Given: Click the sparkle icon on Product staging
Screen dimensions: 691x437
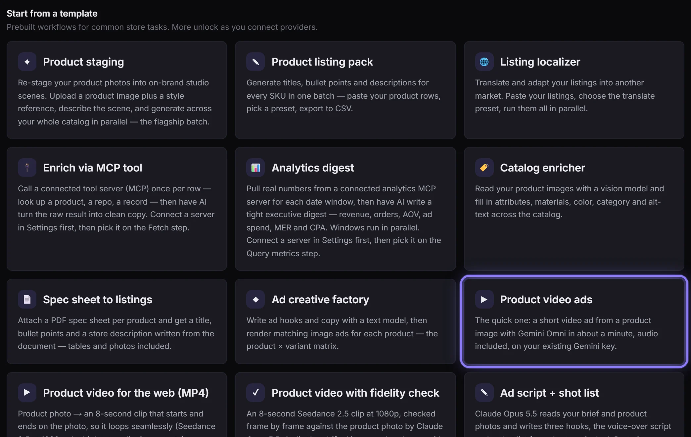Looking at the screenshot, I should pyautogui.click(x=27, y=62).
